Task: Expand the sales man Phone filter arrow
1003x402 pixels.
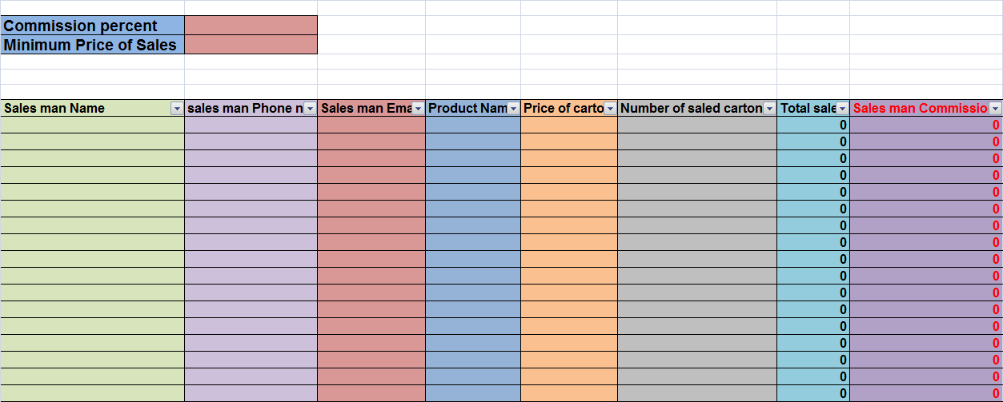Action: pos(310,109)
